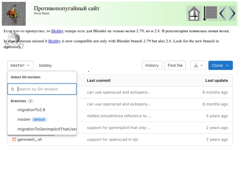Focus the Search by Git revision field
This screenshot has width=239, height=179.
[x=42, y=89]
